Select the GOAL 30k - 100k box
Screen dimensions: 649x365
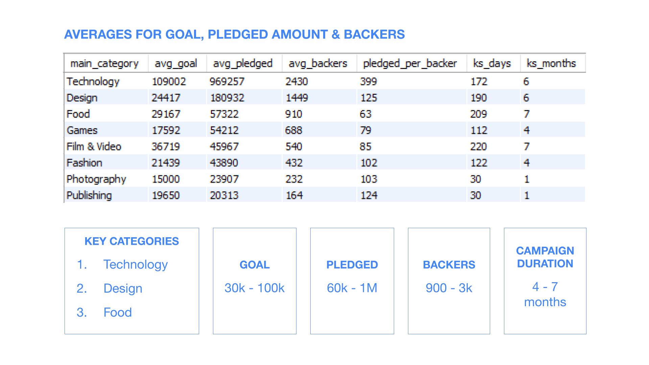255,281
